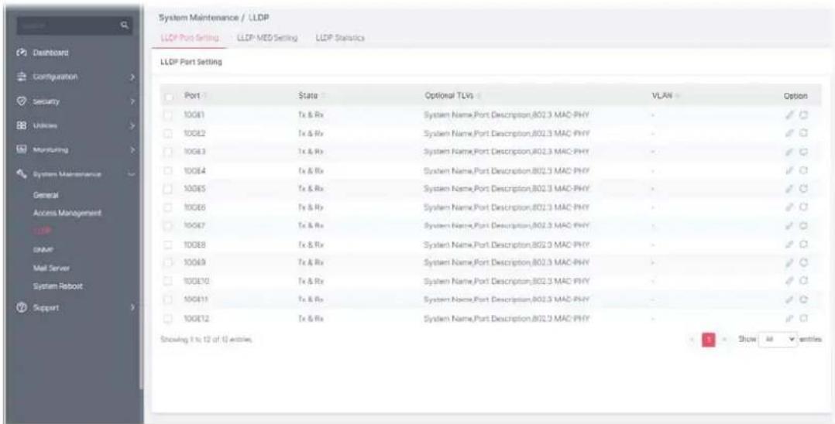Open Mail Server in sidebar
Screen dimensions: 835x424
pos(50,268)
